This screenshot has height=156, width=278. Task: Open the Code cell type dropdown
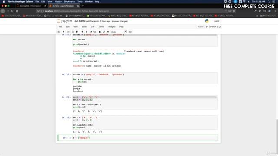[119, 32]
